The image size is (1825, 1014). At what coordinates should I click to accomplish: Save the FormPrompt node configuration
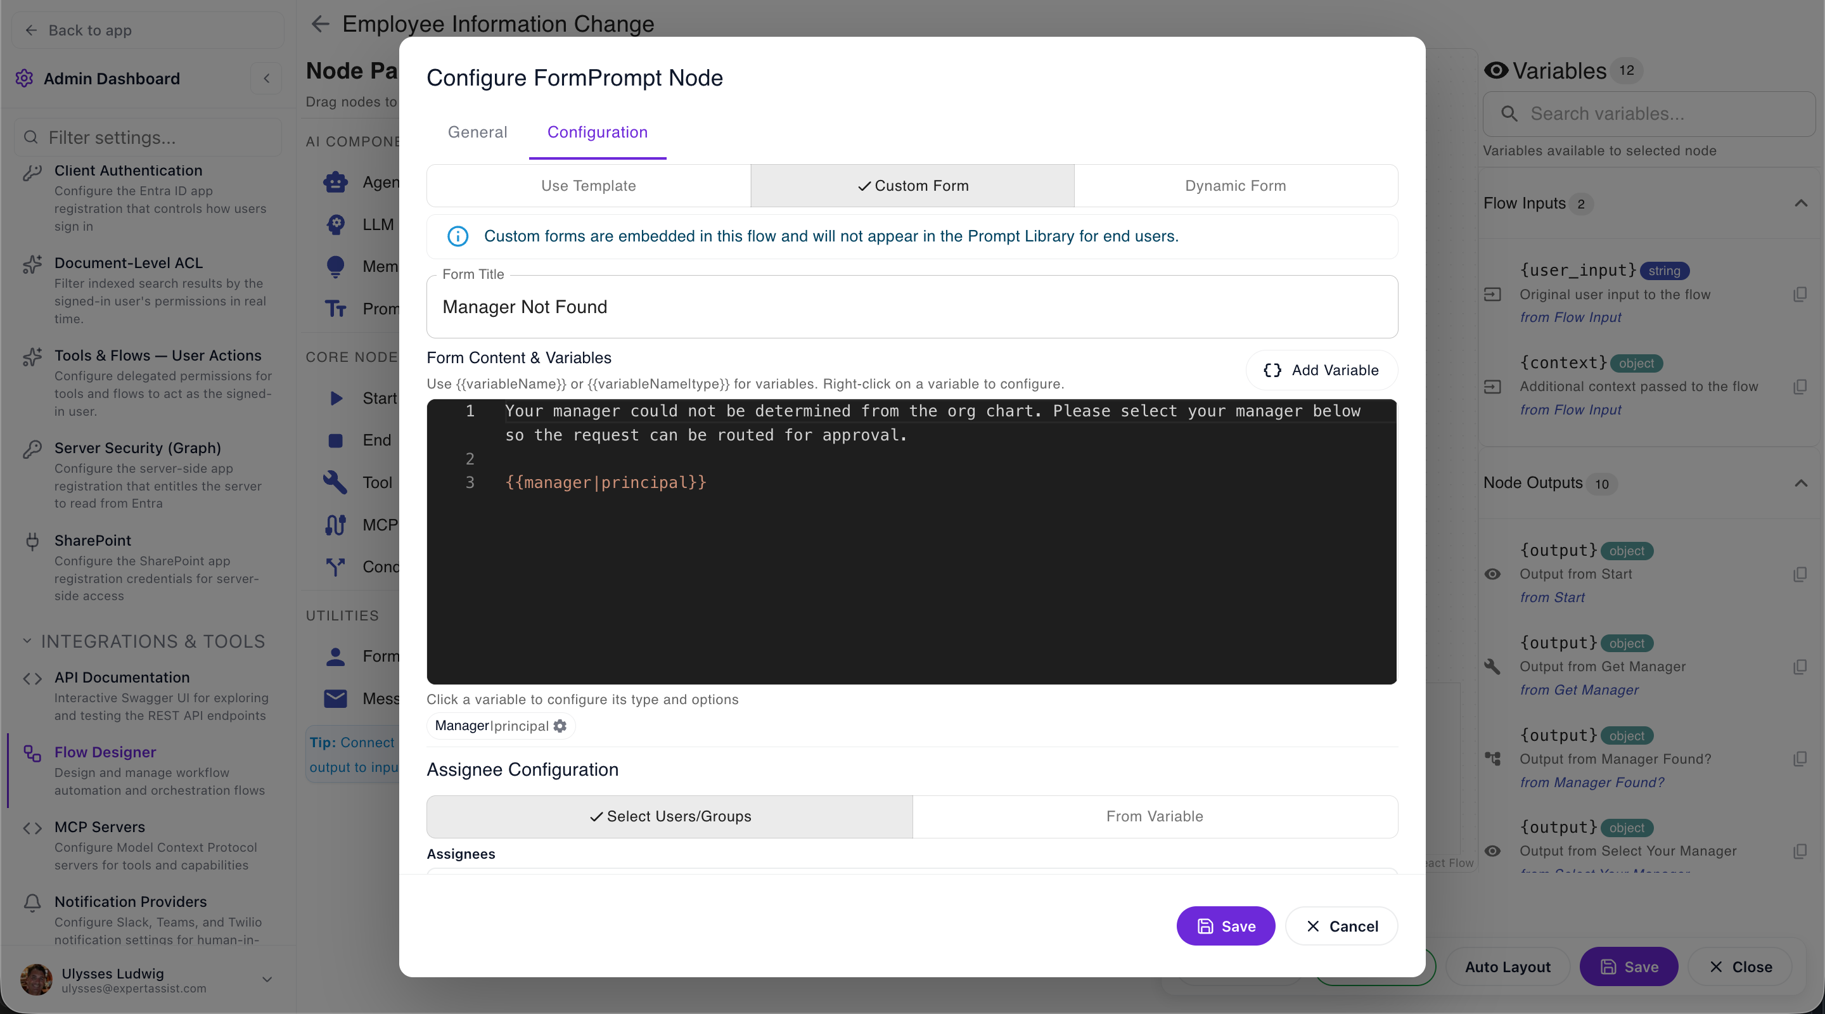click(1226, 926)
